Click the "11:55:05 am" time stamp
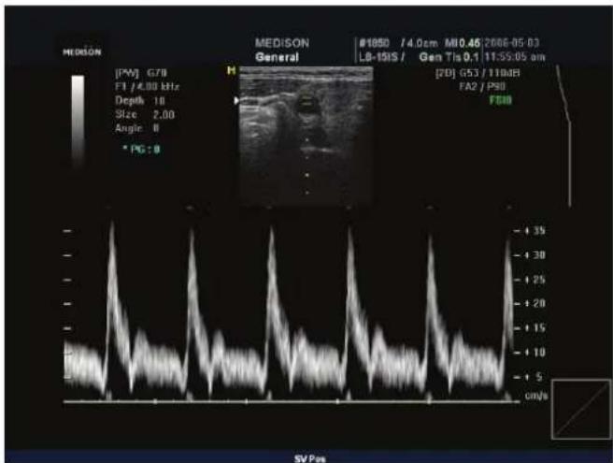This screenshot has width=613, height=463. pyautogui.click(x=515, y=57)
